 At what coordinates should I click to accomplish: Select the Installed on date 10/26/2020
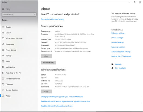[59, 81]
